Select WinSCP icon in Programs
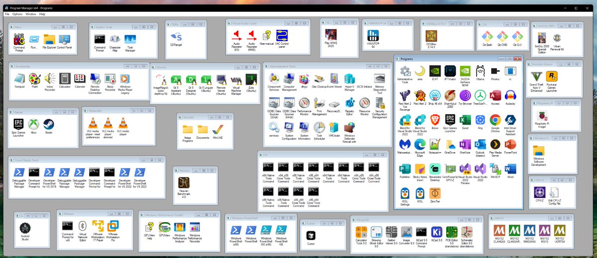The height and width of the screenshot is (258, 597). point(495,169)
